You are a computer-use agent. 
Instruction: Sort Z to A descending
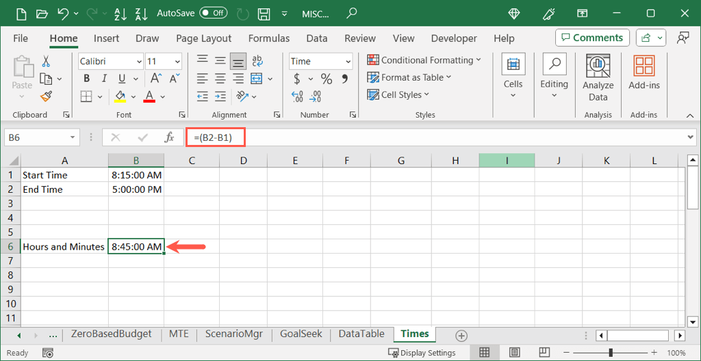pos(141,14)
